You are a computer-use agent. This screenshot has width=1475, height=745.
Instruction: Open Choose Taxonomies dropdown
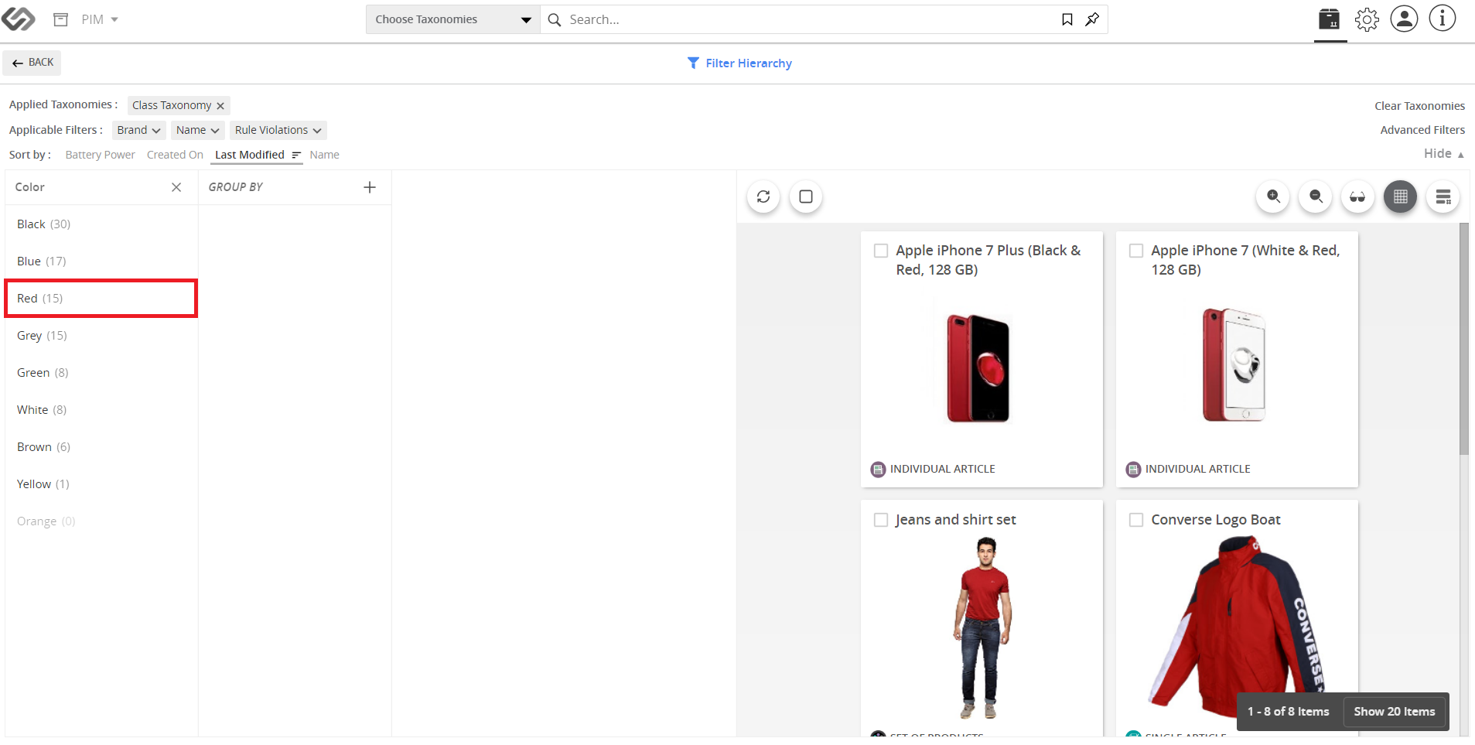pyautogui.click(x=452, y=19)
